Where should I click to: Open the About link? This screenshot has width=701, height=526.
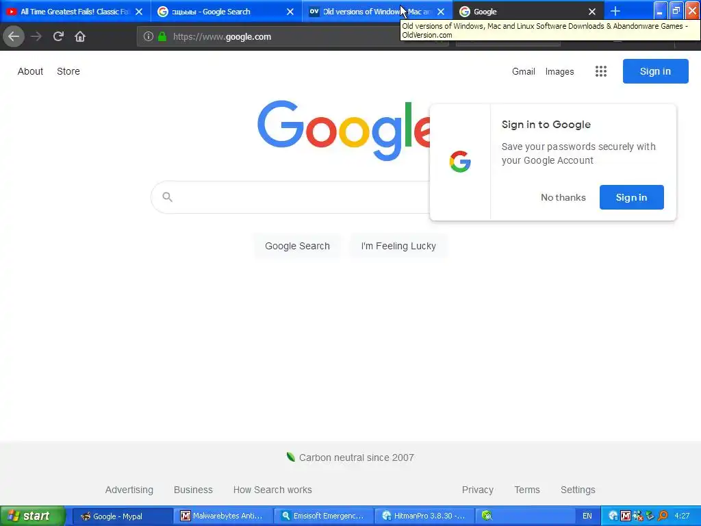pos(30,71)
